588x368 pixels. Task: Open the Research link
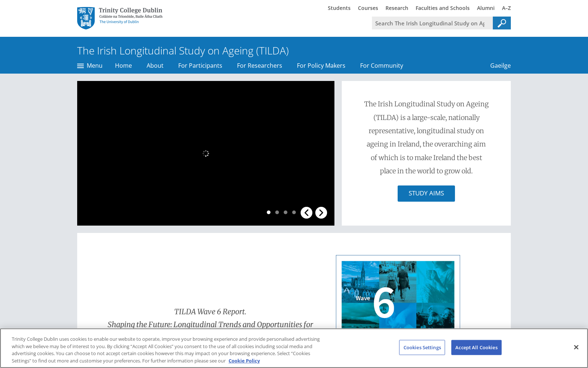point(397,8)
